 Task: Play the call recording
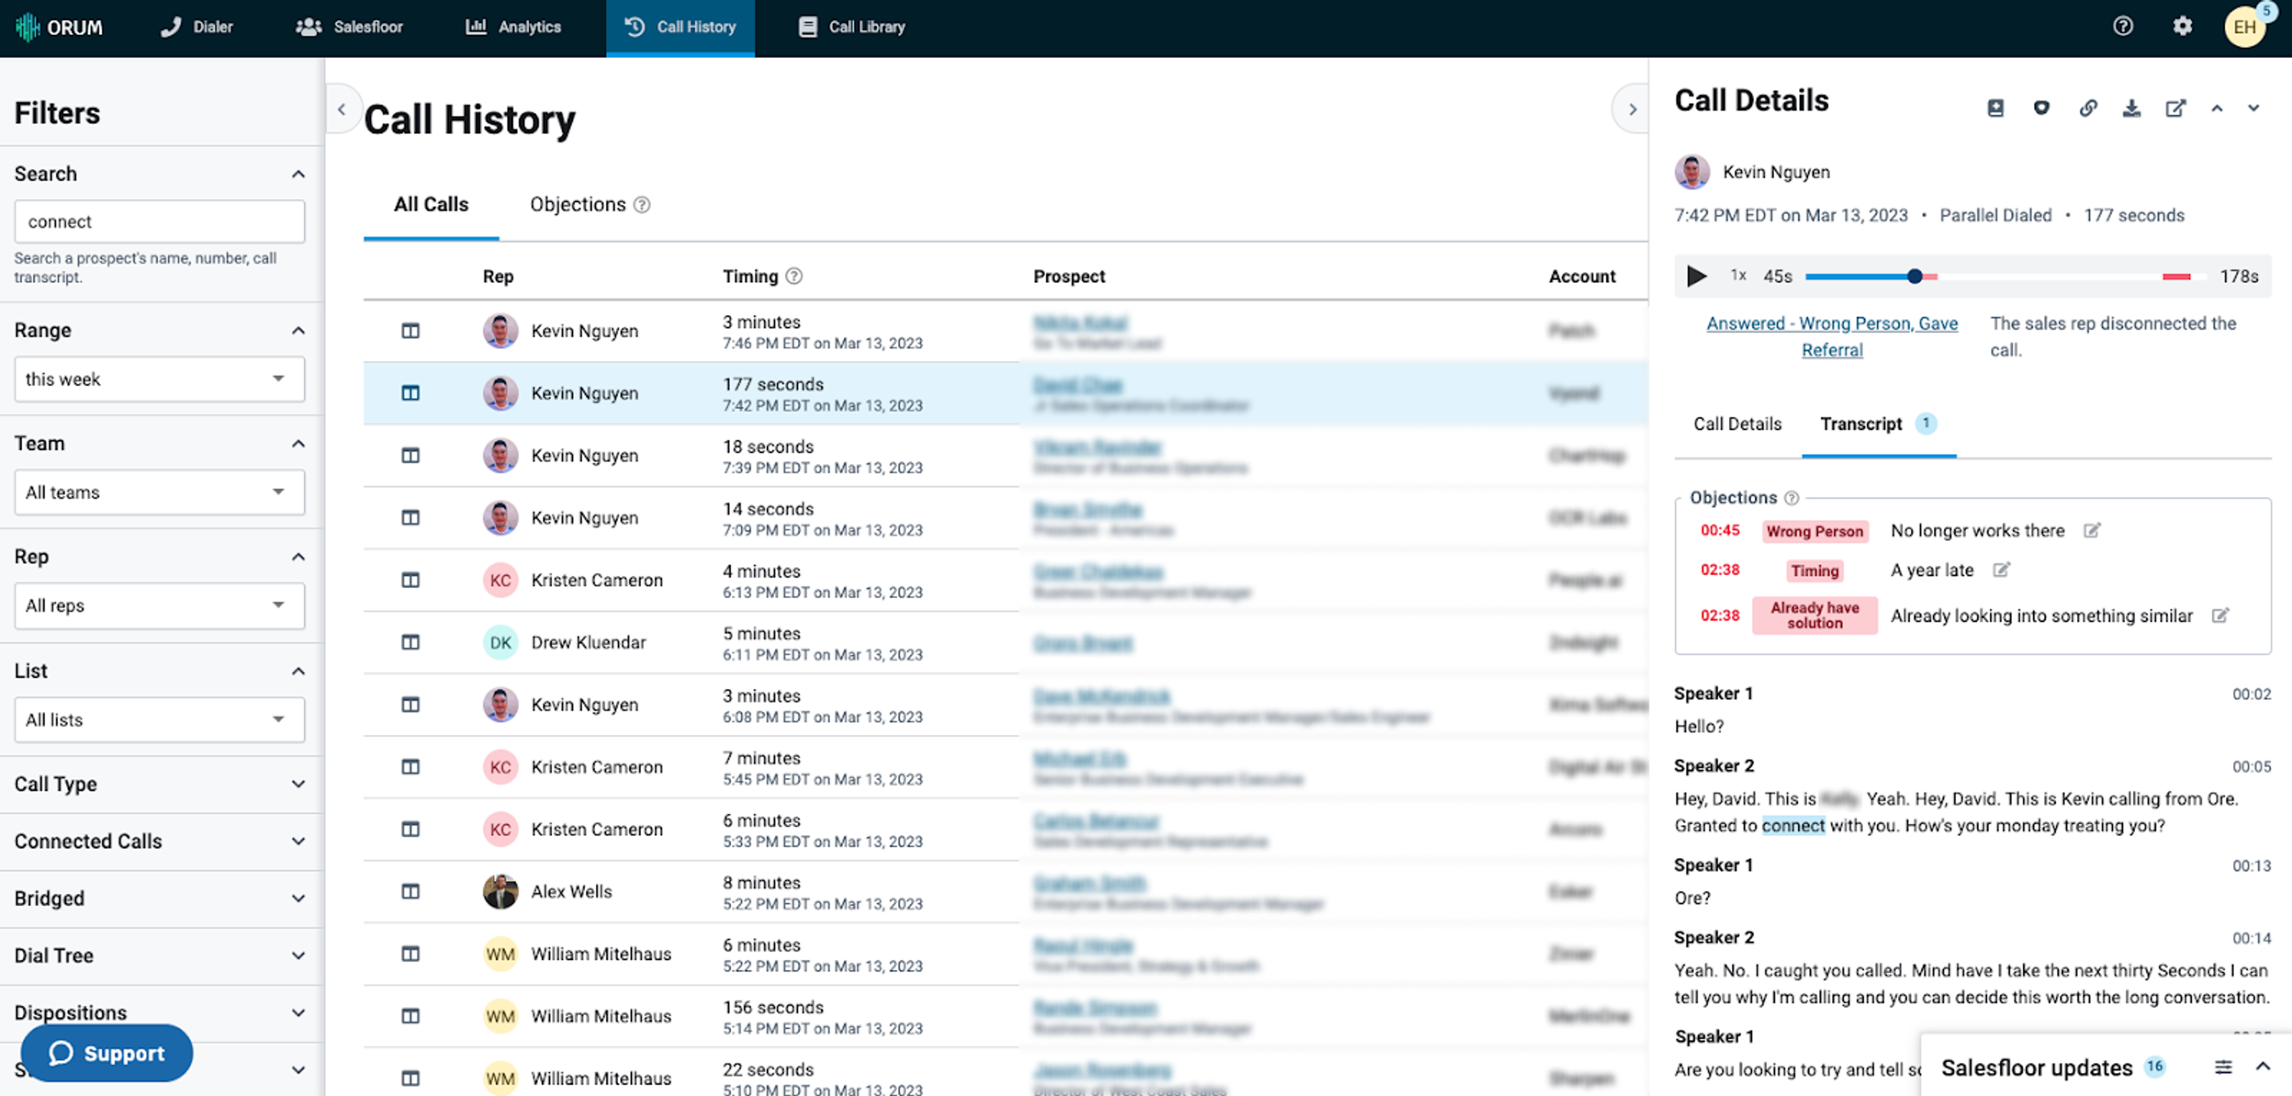[x=1696, y=276]
